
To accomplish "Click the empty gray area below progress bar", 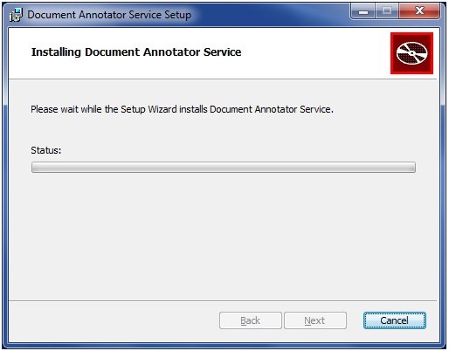I will [x=224, y=236].
